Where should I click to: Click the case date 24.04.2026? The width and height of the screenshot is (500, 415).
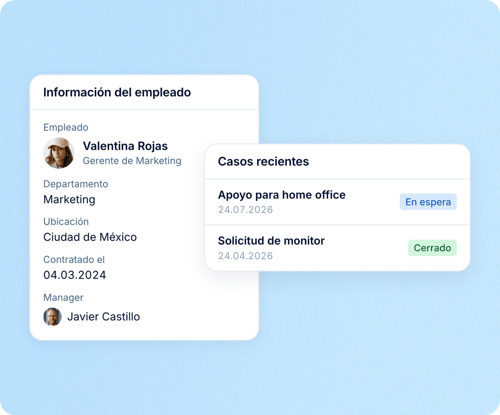click(x=245, y=256)
